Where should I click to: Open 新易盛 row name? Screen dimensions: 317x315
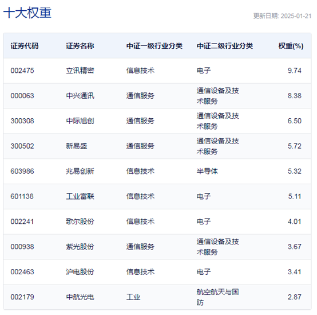pyautogui.click(x=77, y=146)
